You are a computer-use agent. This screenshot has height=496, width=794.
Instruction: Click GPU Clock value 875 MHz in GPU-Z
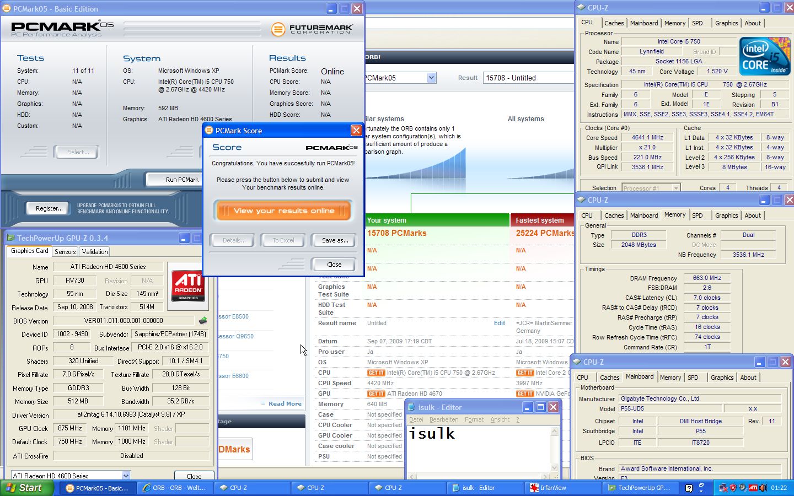click(x=70, y=428)
